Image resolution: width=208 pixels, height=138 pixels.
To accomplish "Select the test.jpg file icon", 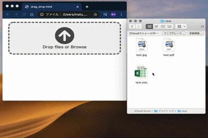I will (141, 45).
